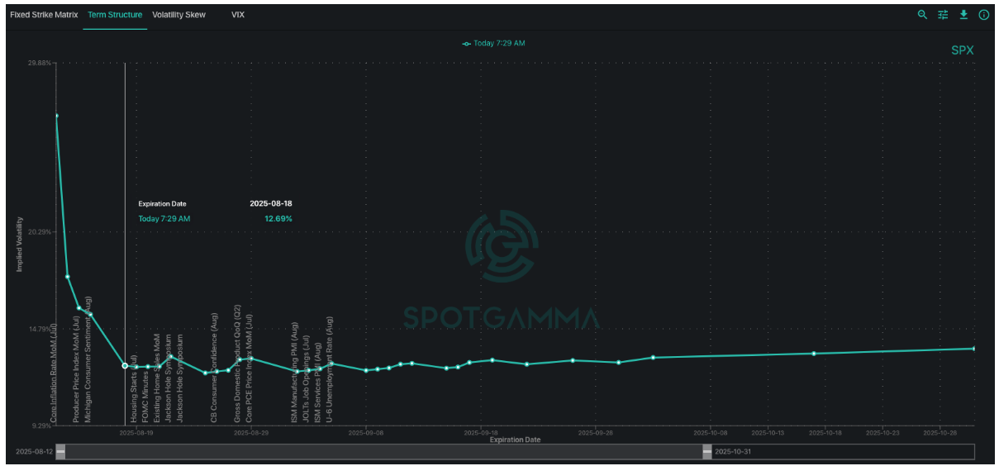Image resolution: width=999 pixels, height=466 pixels.
Task: Click the 12.69% tooltip value
Action: coord(278,219)
